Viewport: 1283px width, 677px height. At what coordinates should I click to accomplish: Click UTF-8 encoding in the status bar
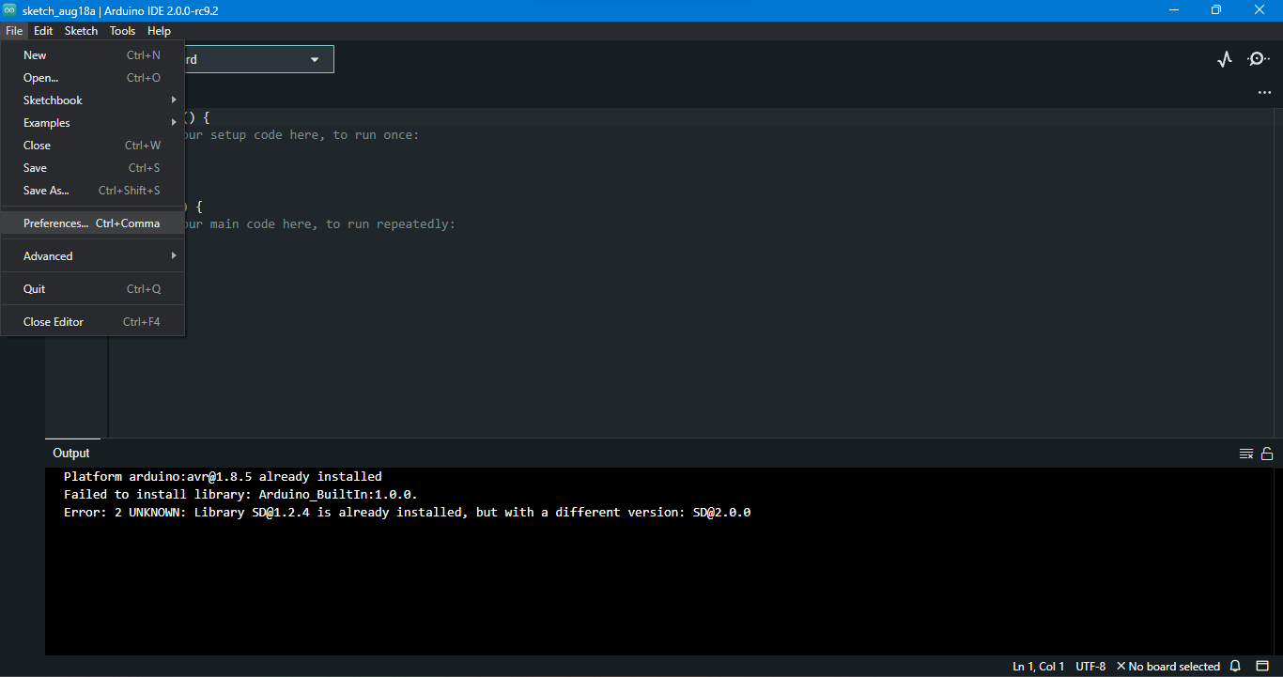coord(1090,667)
